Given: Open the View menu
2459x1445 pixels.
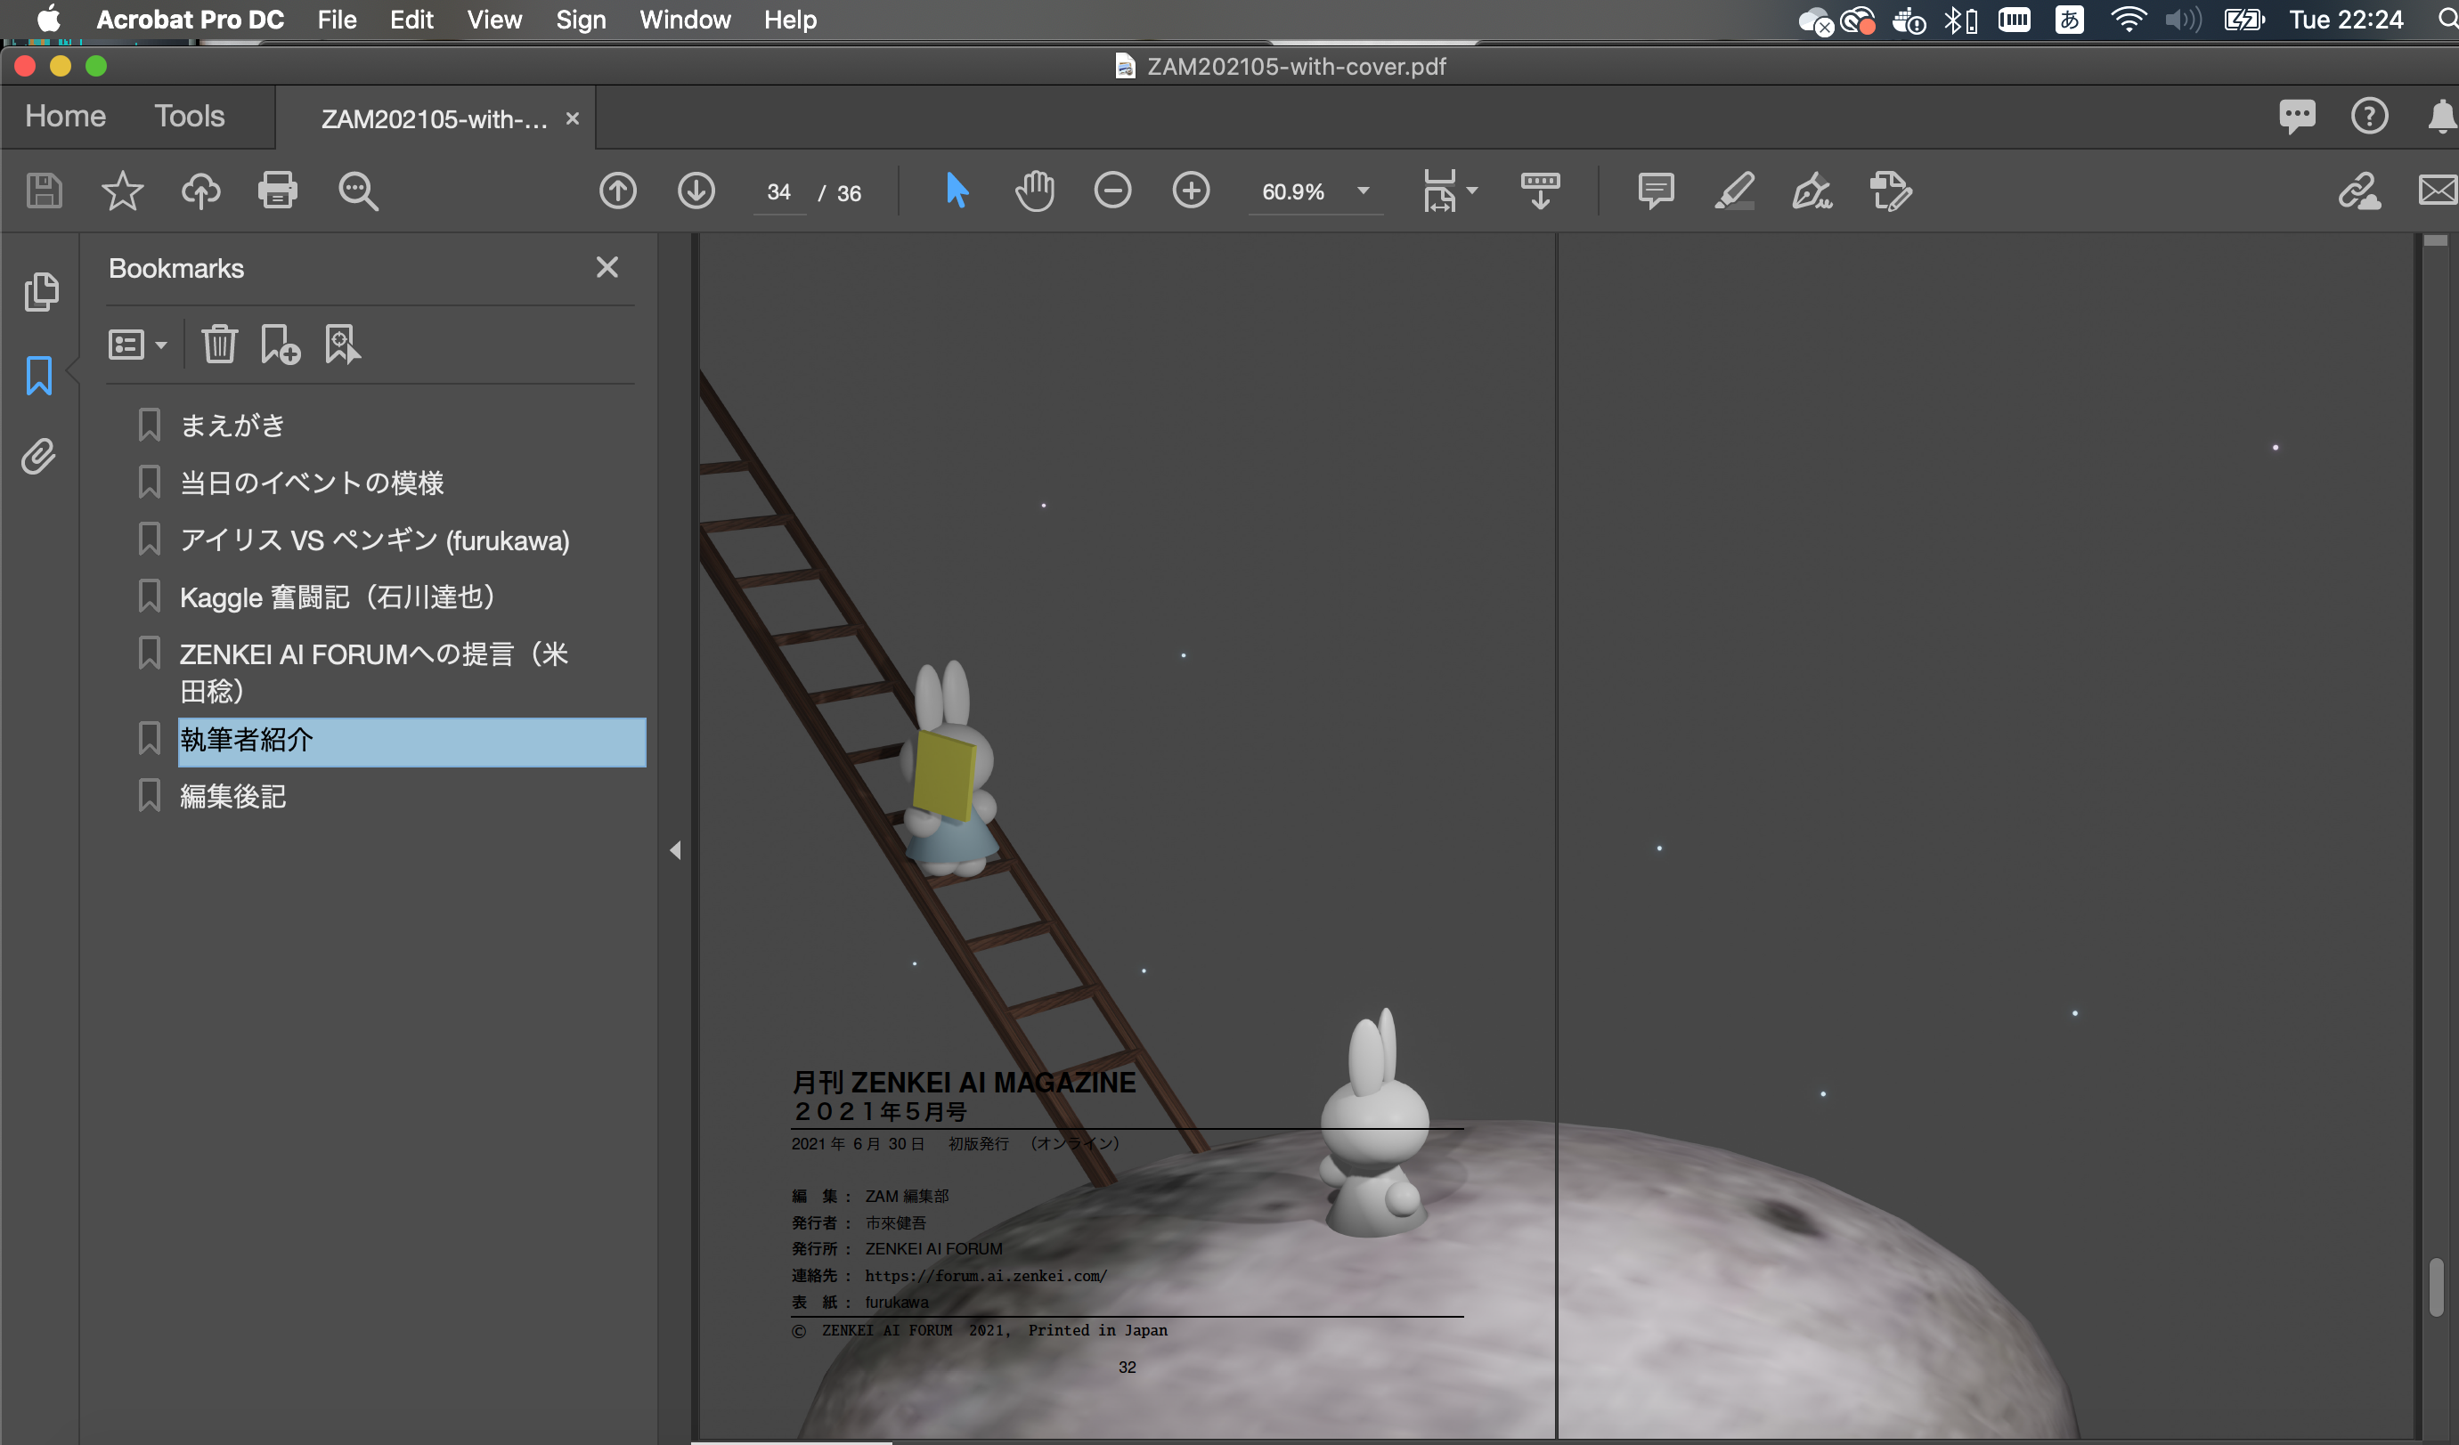Looking at the screenshot, I should 493,20.
